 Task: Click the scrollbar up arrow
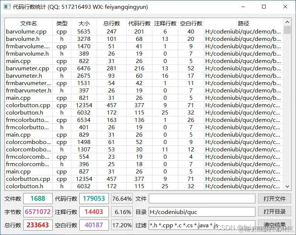tap(287, 22)
